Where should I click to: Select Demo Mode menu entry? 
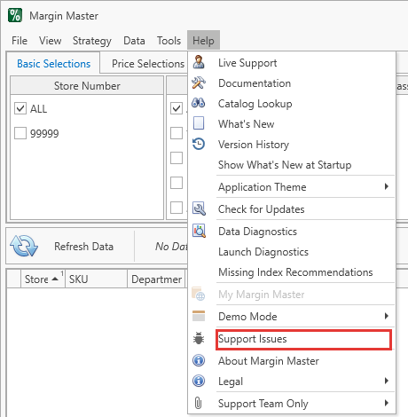(292, 316)
